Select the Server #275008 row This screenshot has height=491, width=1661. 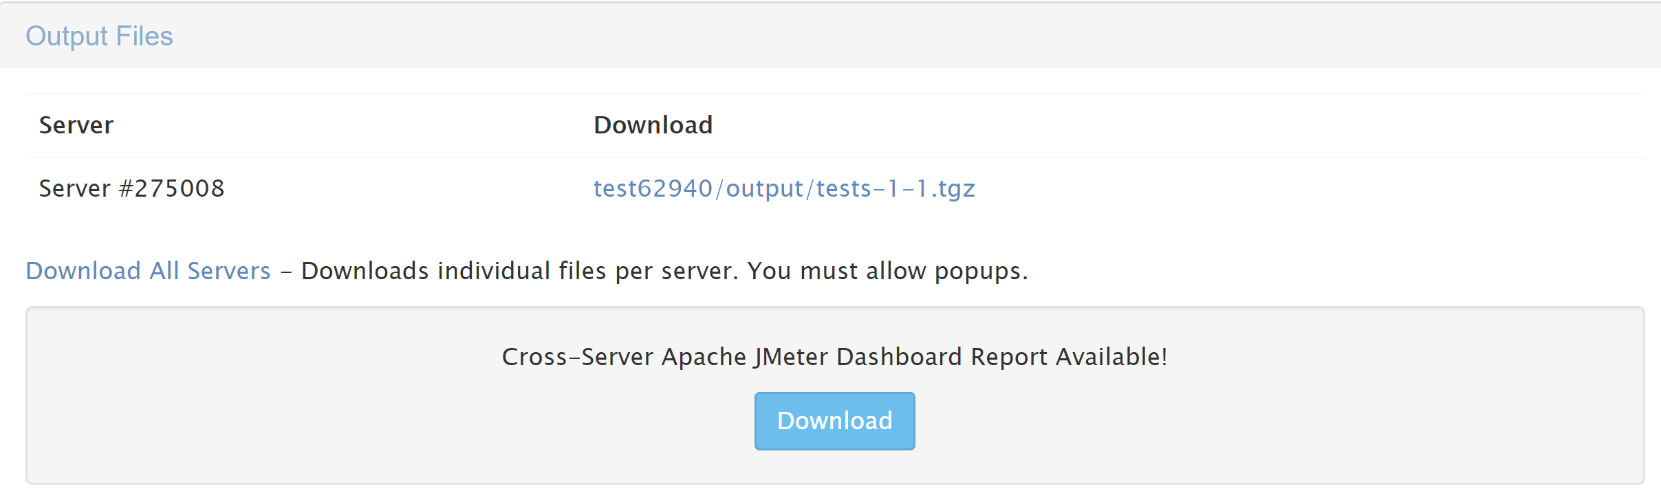coord(413,188)
